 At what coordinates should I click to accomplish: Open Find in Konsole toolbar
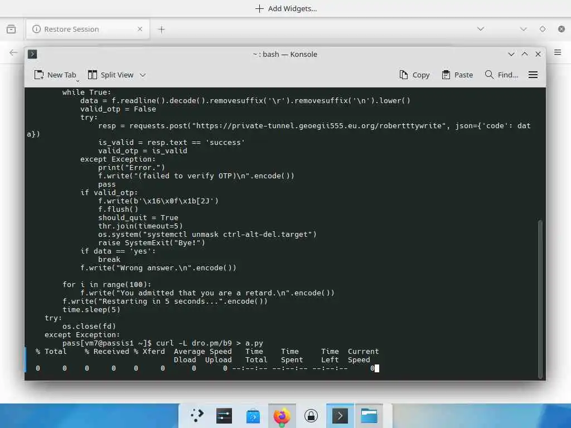501,75
